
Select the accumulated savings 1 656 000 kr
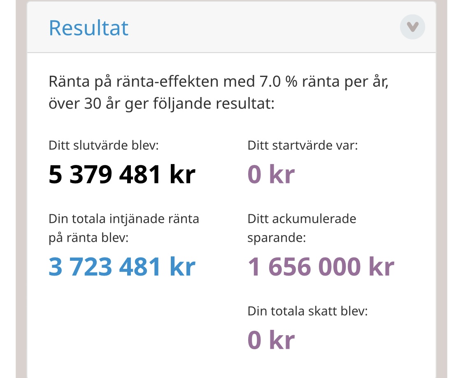[x=321, y=267]
